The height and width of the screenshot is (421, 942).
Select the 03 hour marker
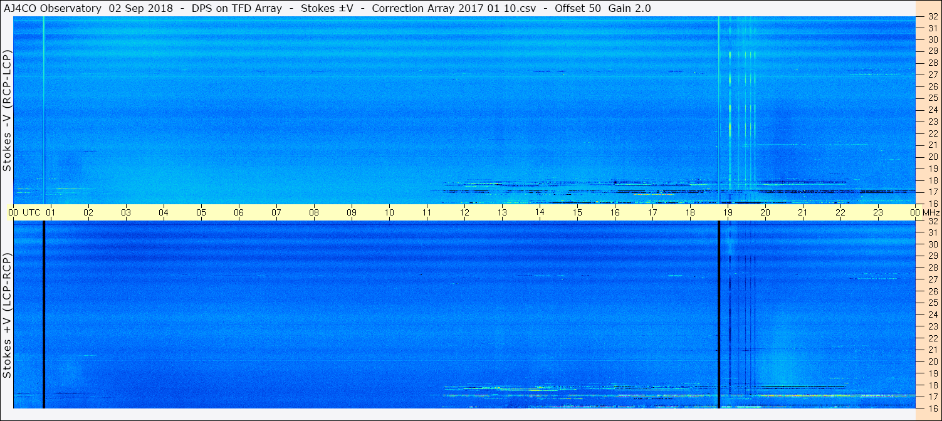click(x=126, y=213)
